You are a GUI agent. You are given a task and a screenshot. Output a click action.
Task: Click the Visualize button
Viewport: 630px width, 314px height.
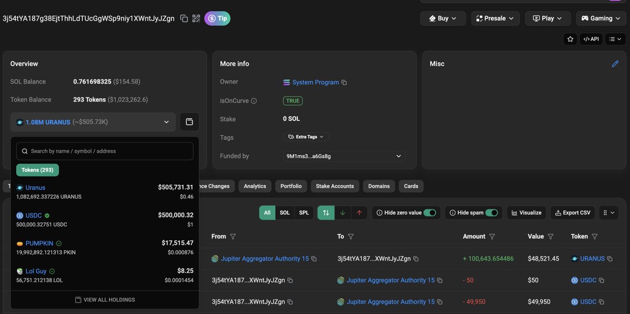526,213
